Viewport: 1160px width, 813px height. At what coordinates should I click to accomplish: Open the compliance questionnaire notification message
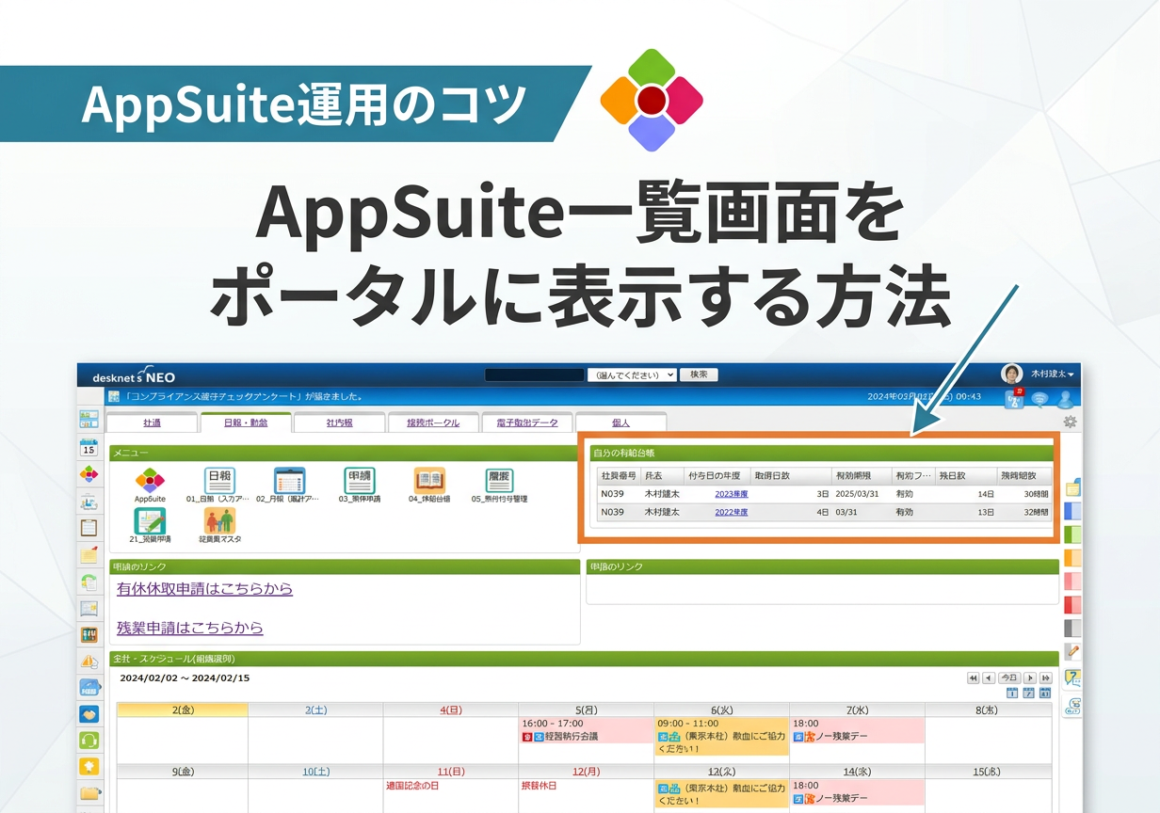point(244,397)
